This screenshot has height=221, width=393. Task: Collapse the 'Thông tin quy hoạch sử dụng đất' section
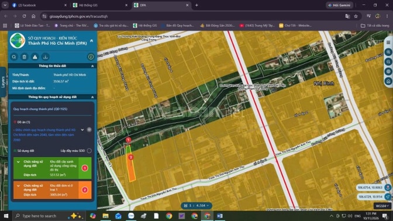coord(92,97)
